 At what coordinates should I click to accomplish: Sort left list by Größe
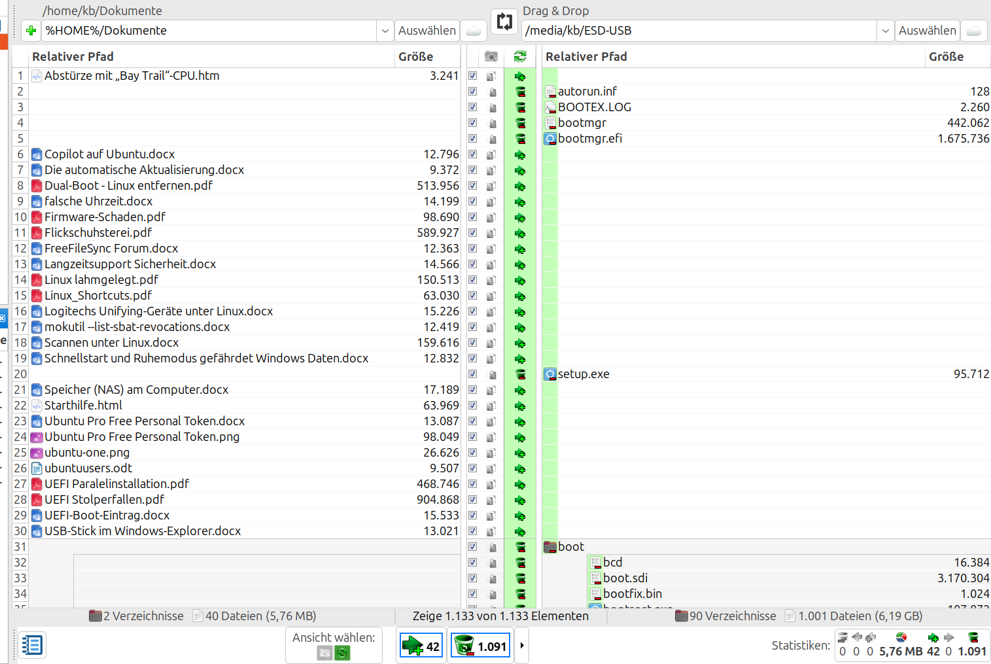428,57
